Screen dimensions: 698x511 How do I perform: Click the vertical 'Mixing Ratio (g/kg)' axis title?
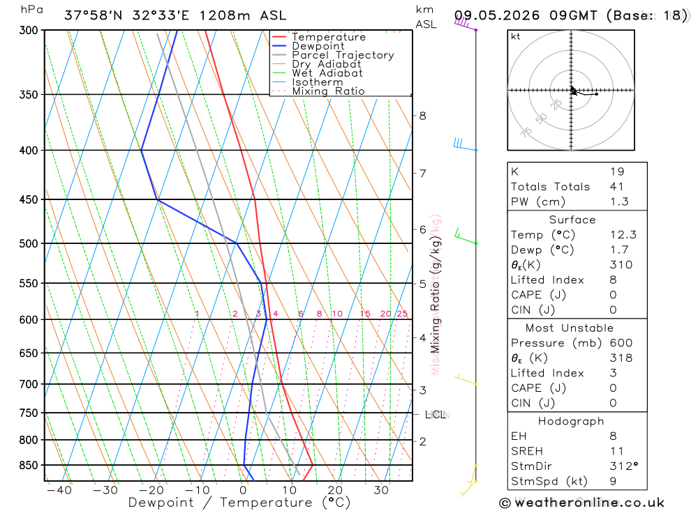pos(435,295)
